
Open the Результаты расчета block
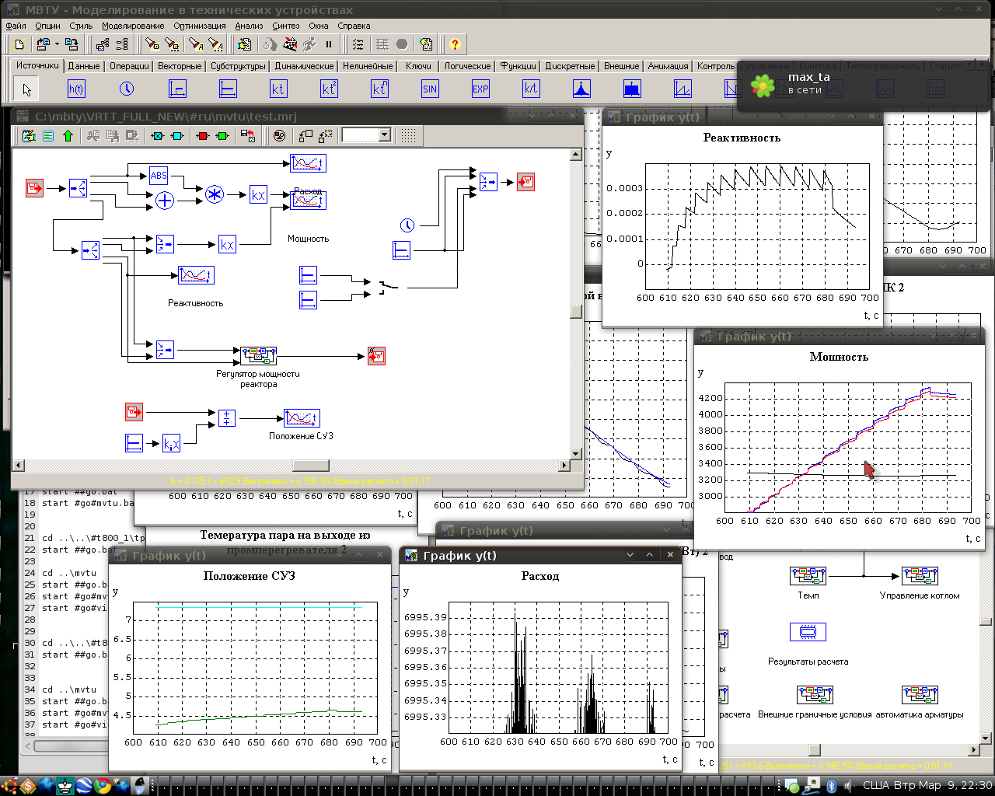(808, 632)
